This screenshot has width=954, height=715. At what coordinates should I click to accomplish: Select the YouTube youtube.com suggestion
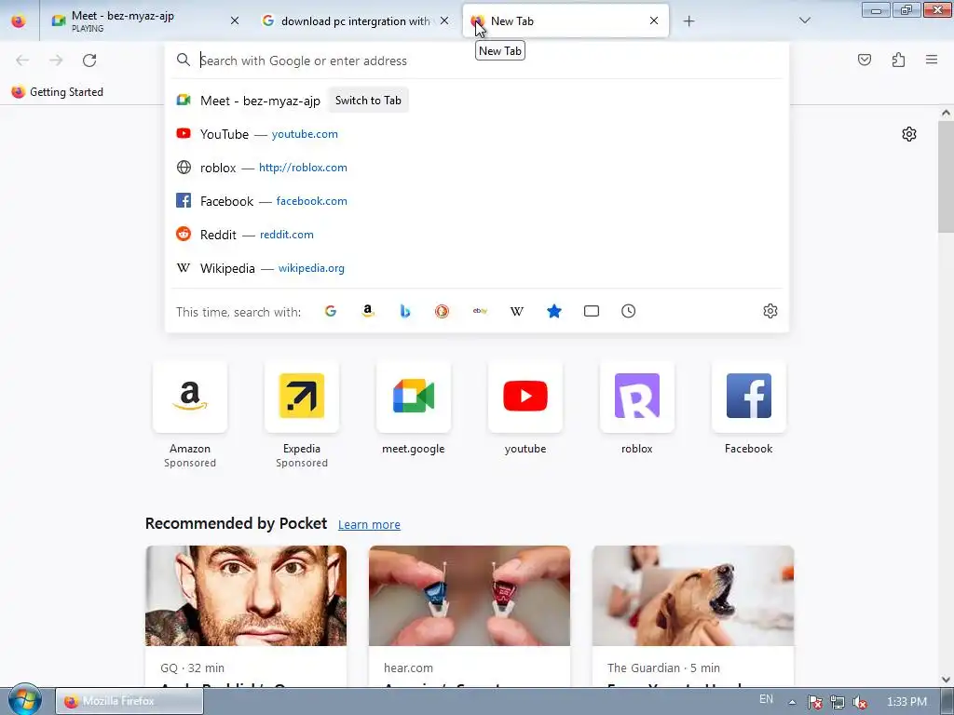click(477, 134)
